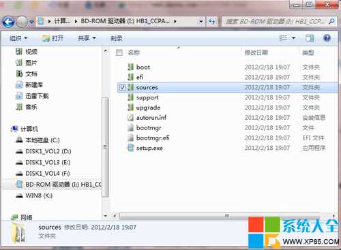
Task: Open the 共享 menu
Action: pyautogui.click(x=87, y=38)
